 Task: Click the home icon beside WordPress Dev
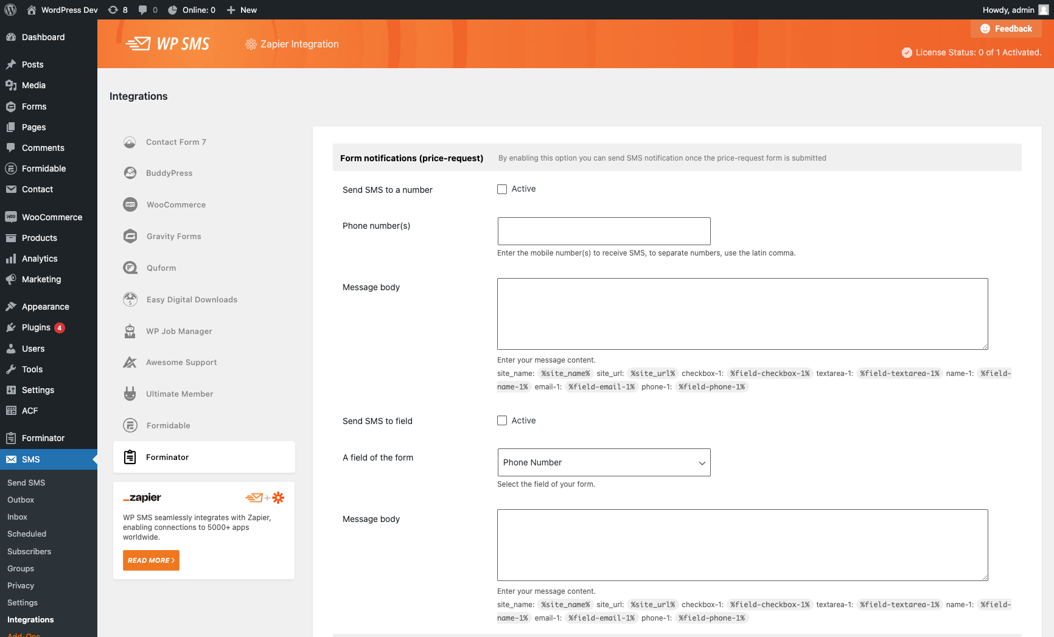32,10
